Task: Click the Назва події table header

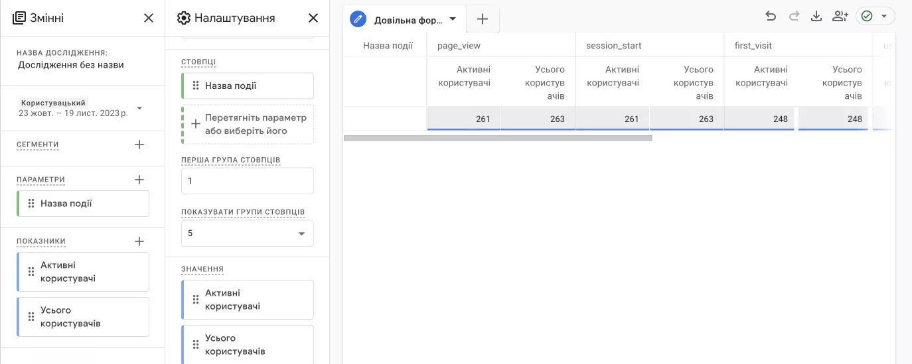Action: (x=388, y=46)
